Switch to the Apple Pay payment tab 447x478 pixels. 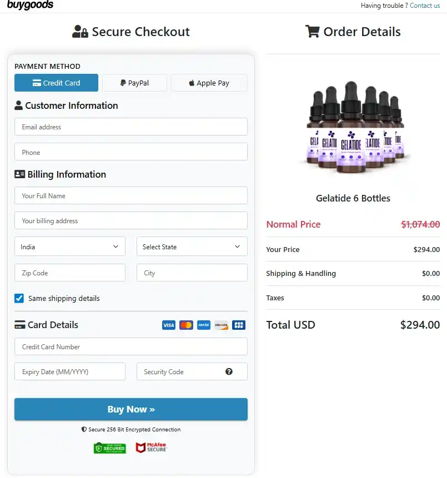209,82
